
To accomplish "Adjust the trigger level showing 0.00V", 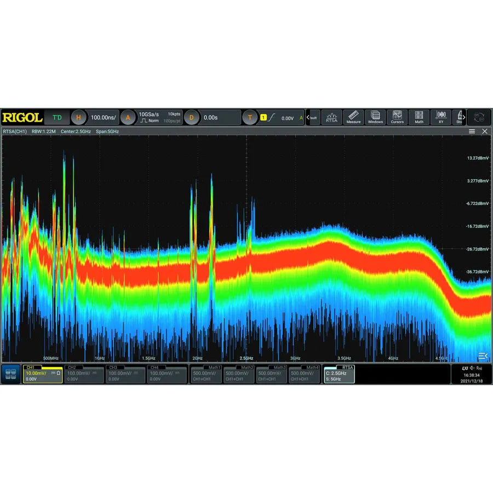I will tap(289, 118).
